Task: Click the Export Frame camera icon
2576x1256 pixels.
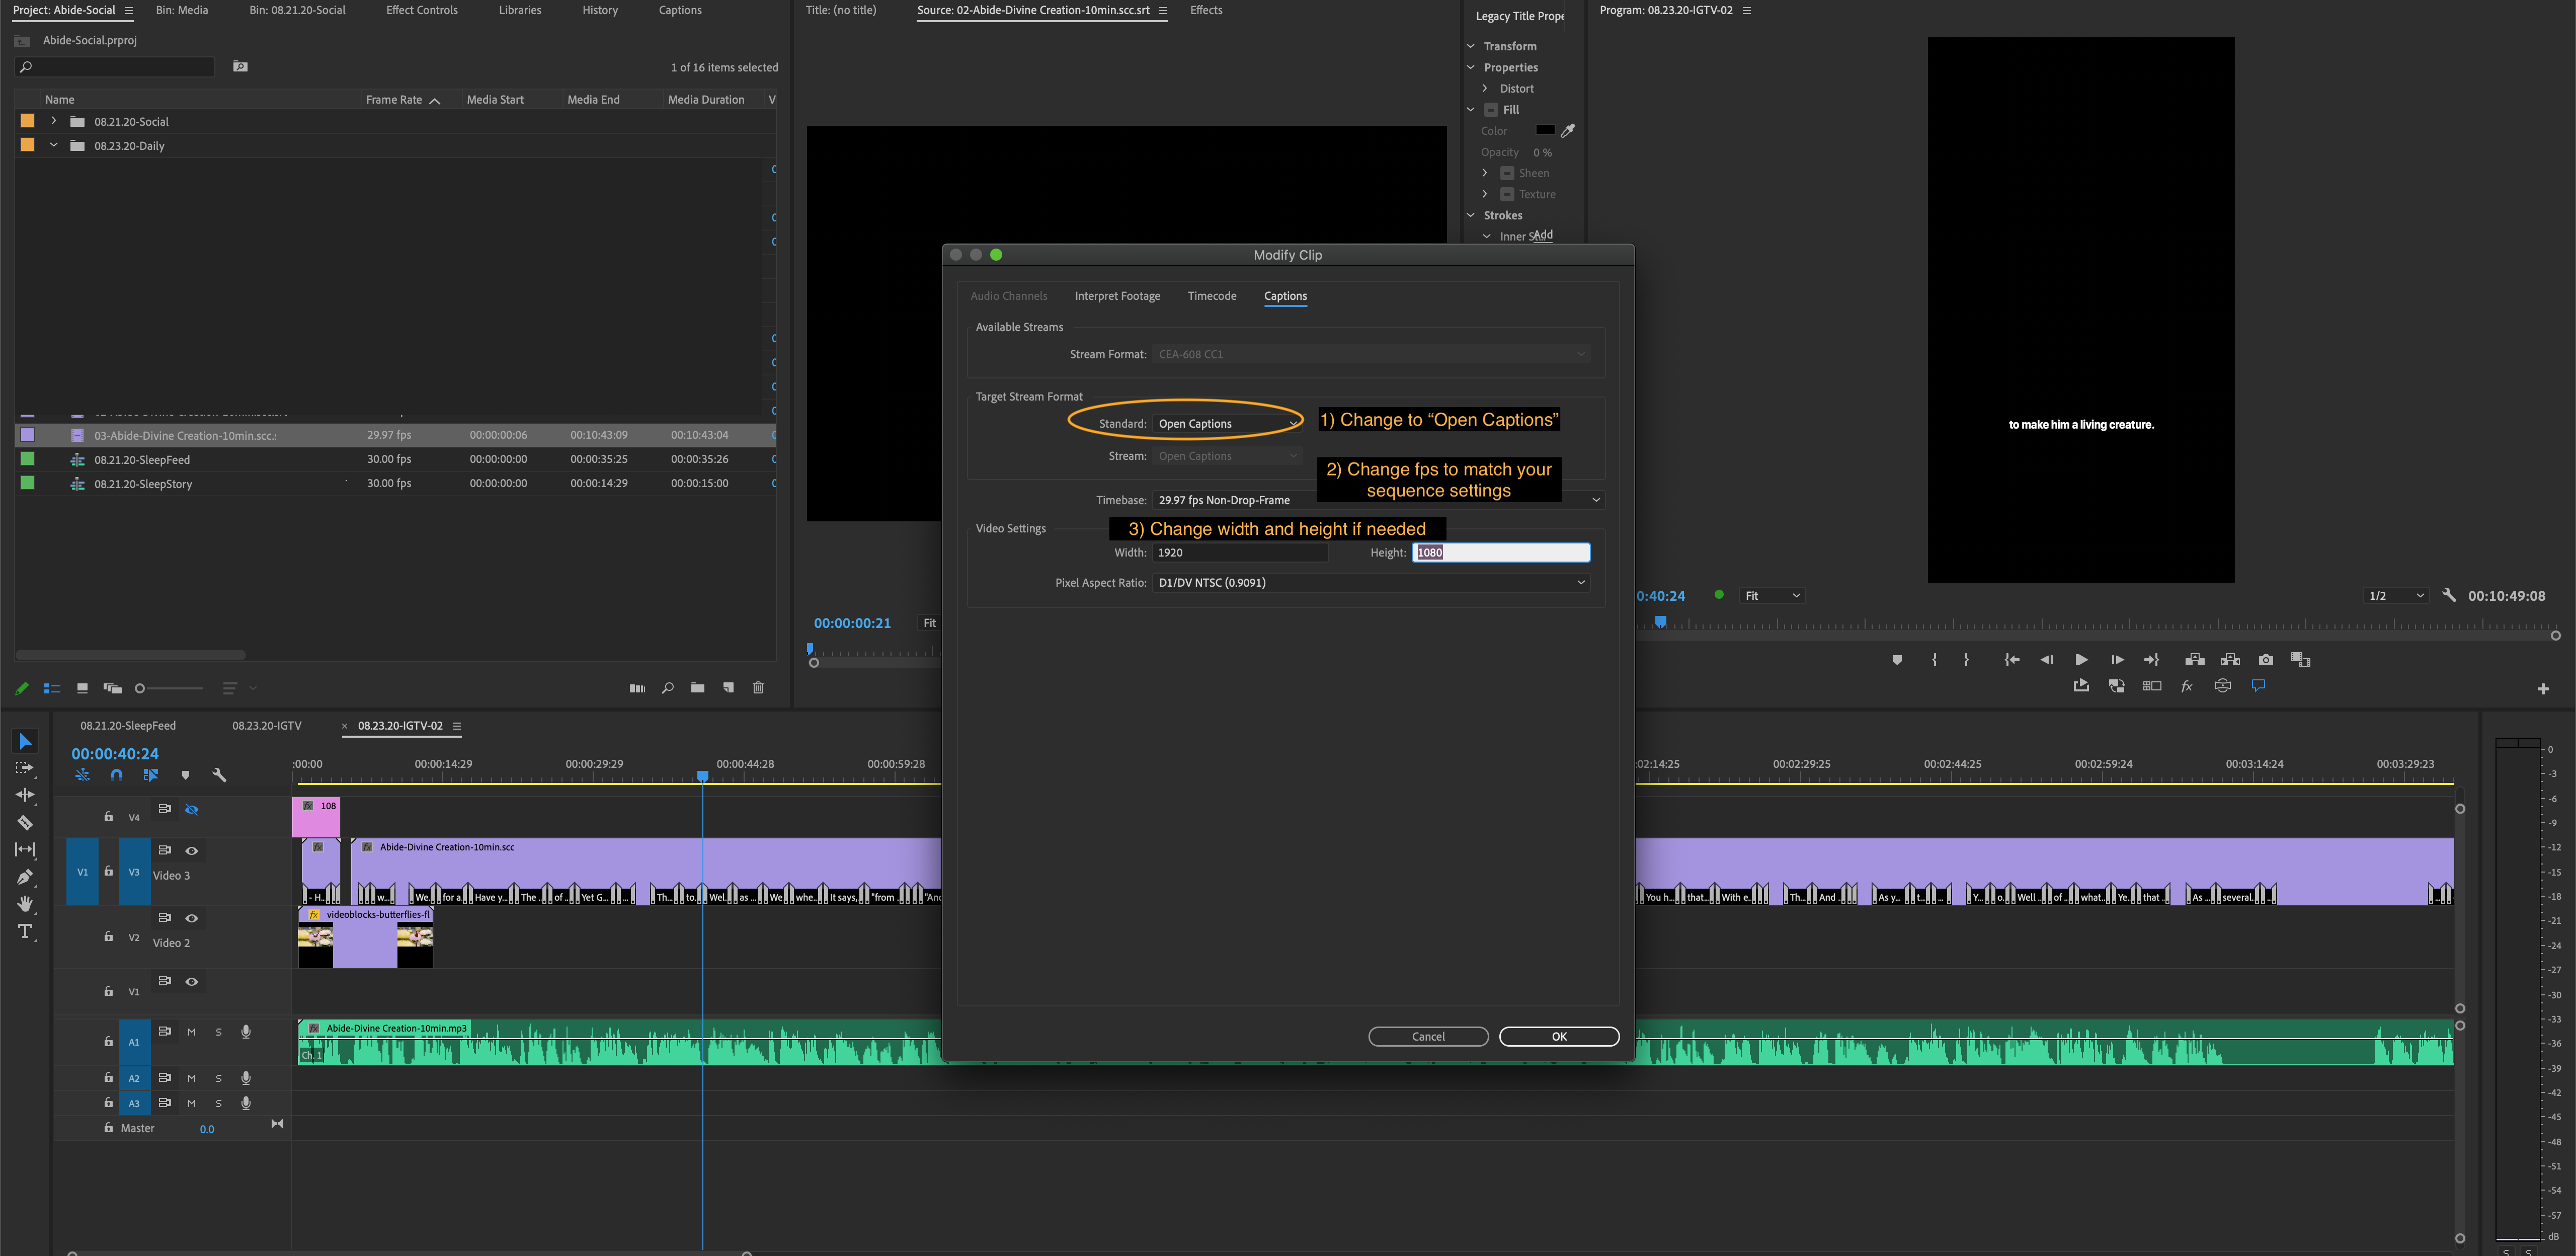Action: pyautogui.click(x=2265, y=659)
